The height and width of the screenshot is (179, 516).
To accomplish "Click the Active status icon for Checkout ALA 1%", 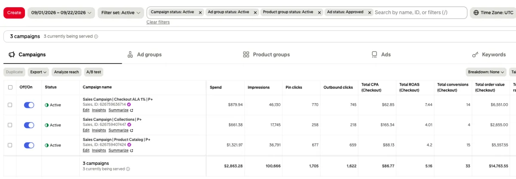I will [x=47, y=105].
